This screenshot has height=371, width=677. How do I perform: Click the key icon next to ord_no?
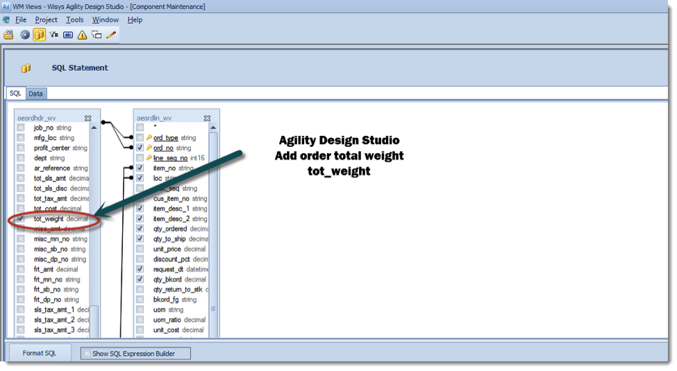pyautogui.click(x=149, y=148)
